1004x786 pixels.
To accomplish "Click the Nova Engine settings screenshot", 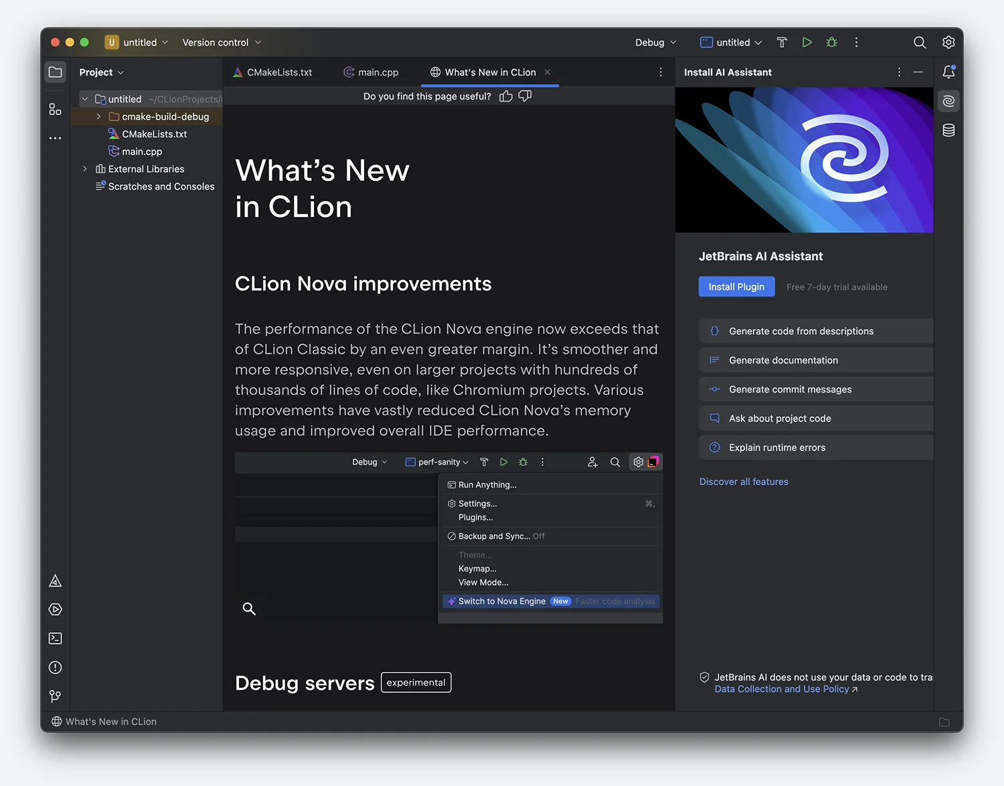I will [448, 538].
